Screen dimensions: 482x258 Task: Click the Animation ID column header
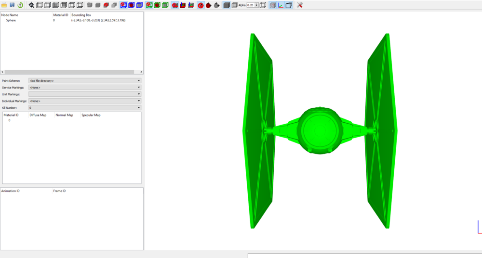point(11,191)
